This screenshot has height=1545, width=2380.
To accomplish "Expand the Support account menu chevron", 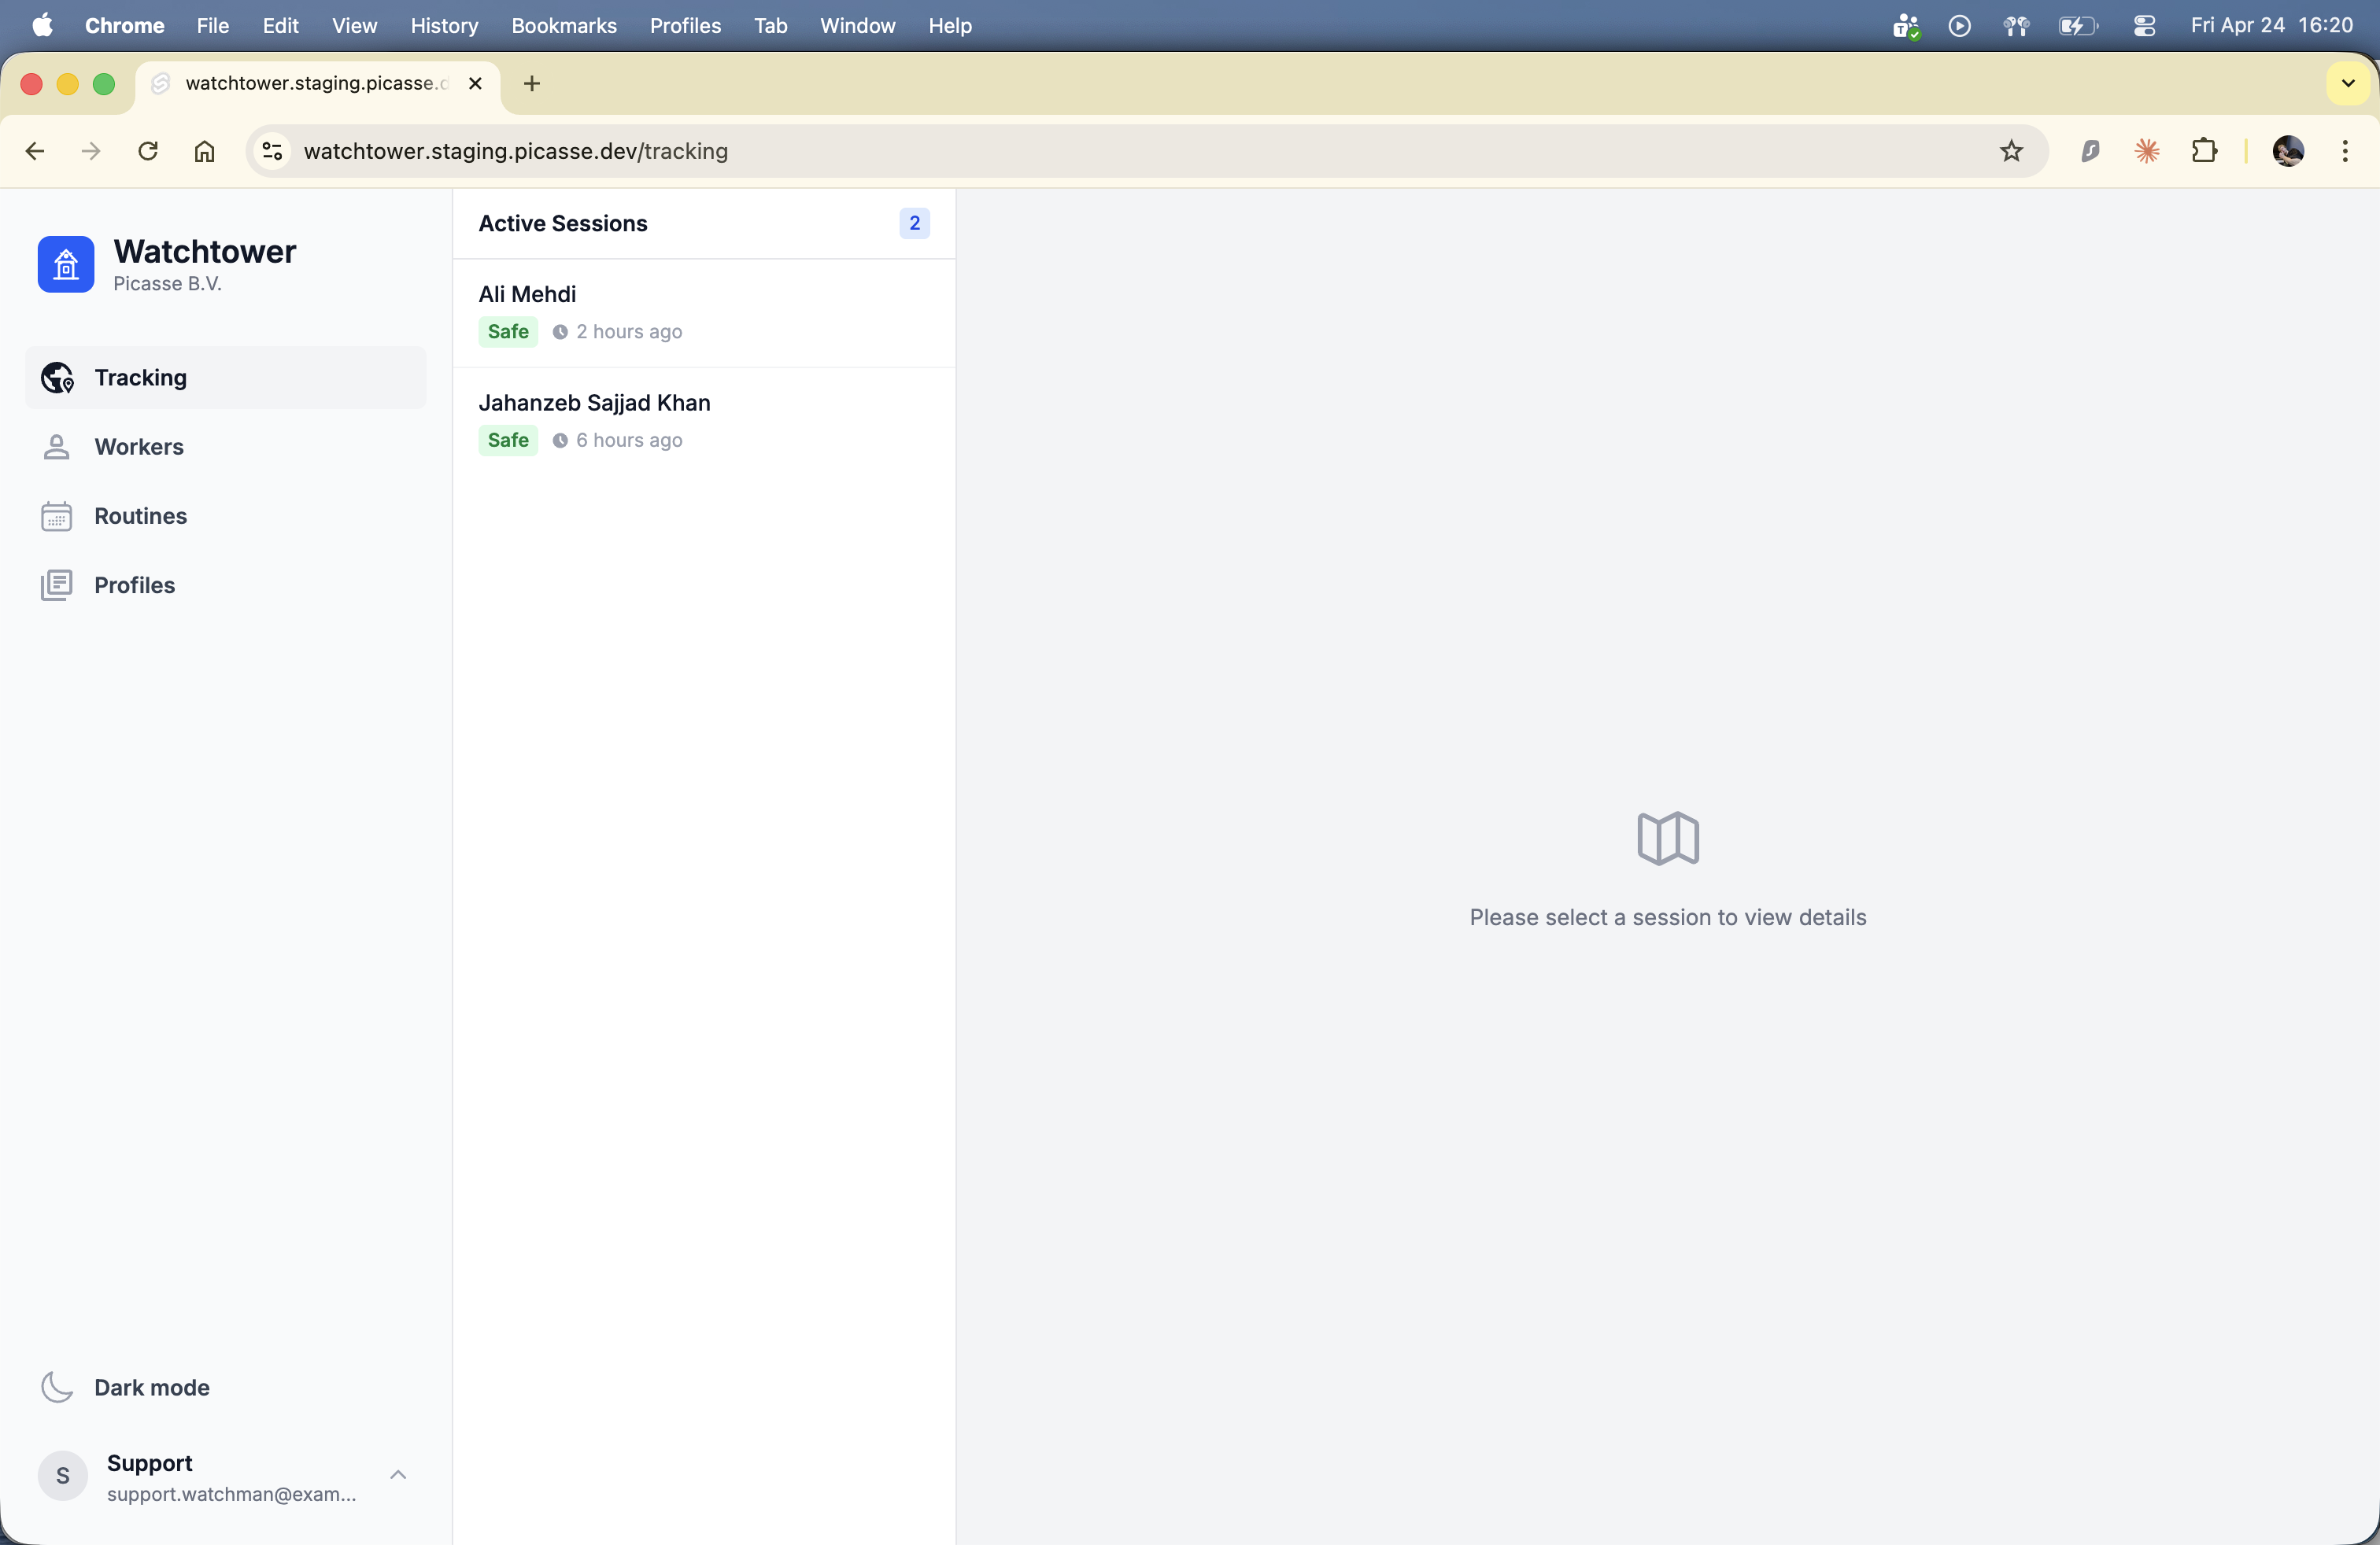I will 398,1475.
